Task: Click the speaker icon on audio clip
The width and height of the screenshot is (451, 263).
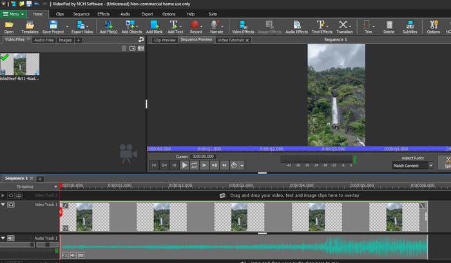Action: click(x=73, y=255)
